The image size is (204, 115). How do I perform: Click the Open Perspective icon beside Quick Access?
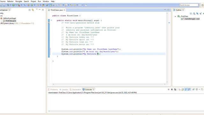click(203, 5)
